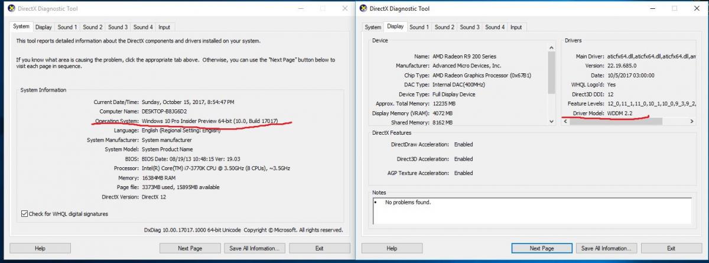The image size is (709, 263).
Task: Open Input tab in left window
Action: (x=164, y=27)
